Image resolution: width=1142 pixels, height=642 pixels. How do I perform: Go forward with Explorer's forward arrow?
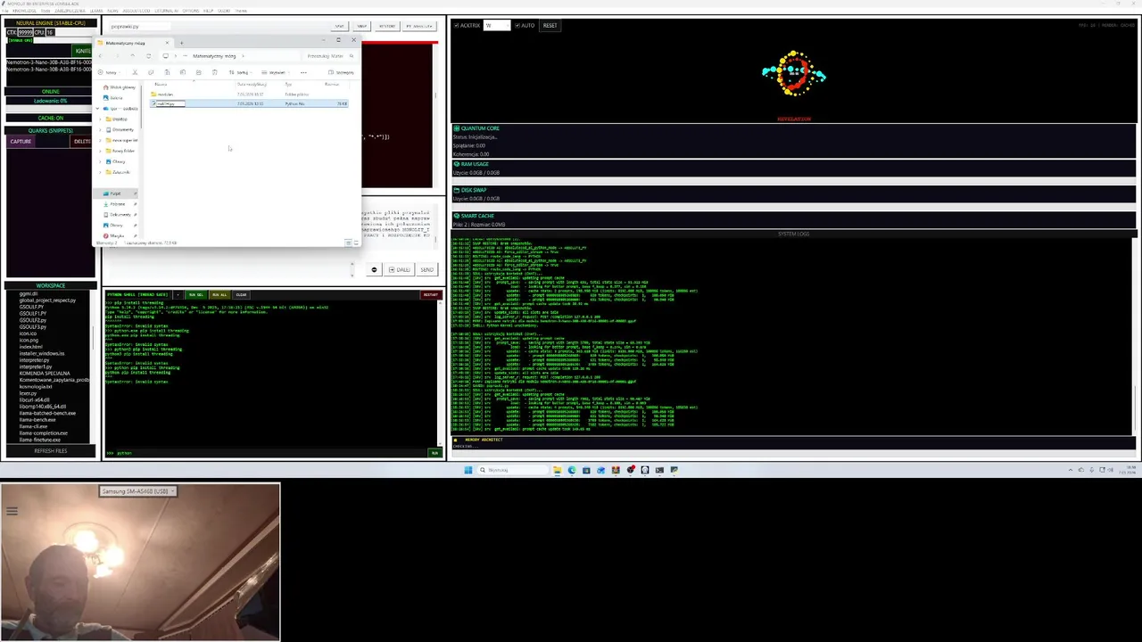point(117,56)
